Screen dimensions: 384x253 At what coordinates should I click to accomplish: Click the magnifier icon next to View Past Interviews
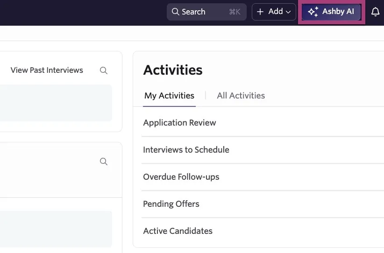(104, 70)
